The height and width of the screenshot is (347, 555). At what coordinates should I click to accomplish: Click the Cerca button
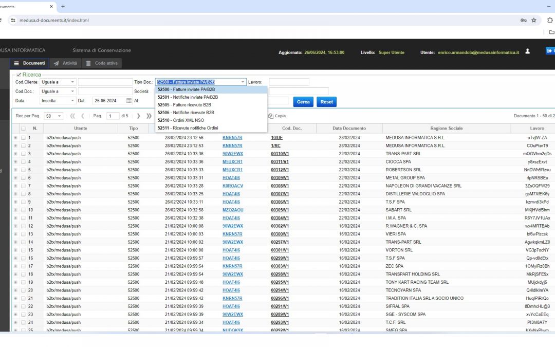303,102
